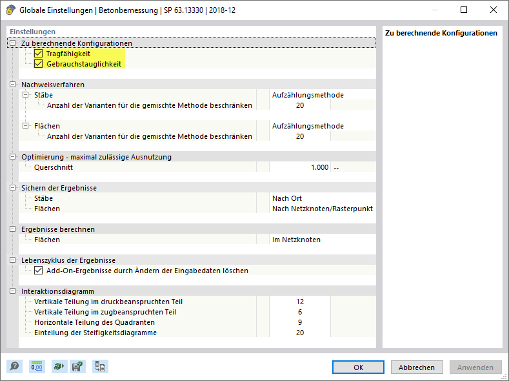Close the Globale Einstellungen dialog

click(494, 10)
